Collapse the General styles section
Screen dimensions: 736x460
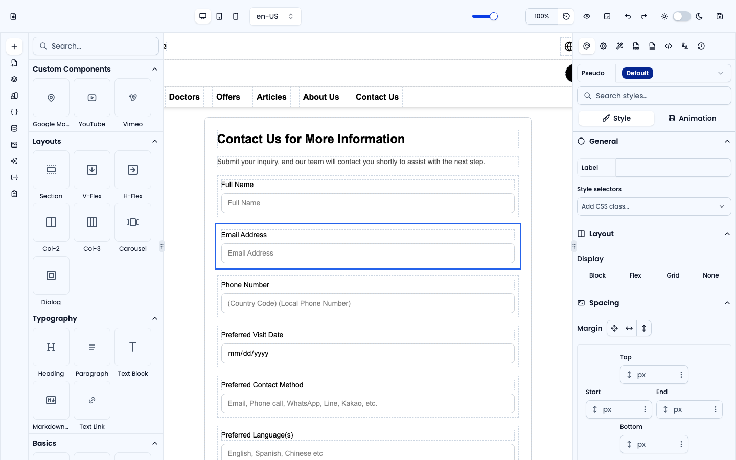727,141
